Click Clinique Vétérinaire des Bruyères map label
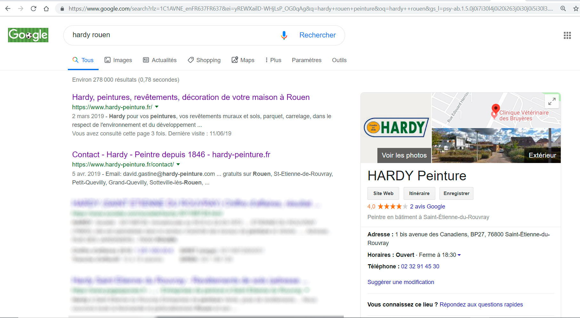Image resolution: width=580 pixels, height=318 pixels. click(x=524, y=116)
